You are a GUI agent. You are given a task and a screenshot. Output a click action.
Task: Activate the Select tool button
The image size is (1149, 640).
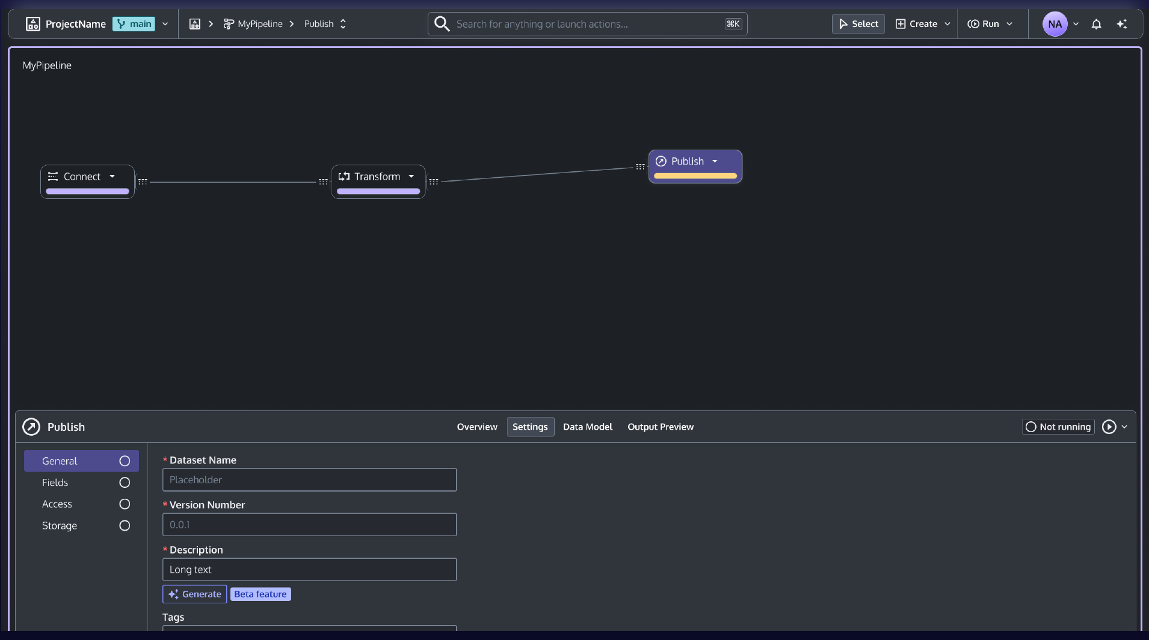[x=858, y=24]
